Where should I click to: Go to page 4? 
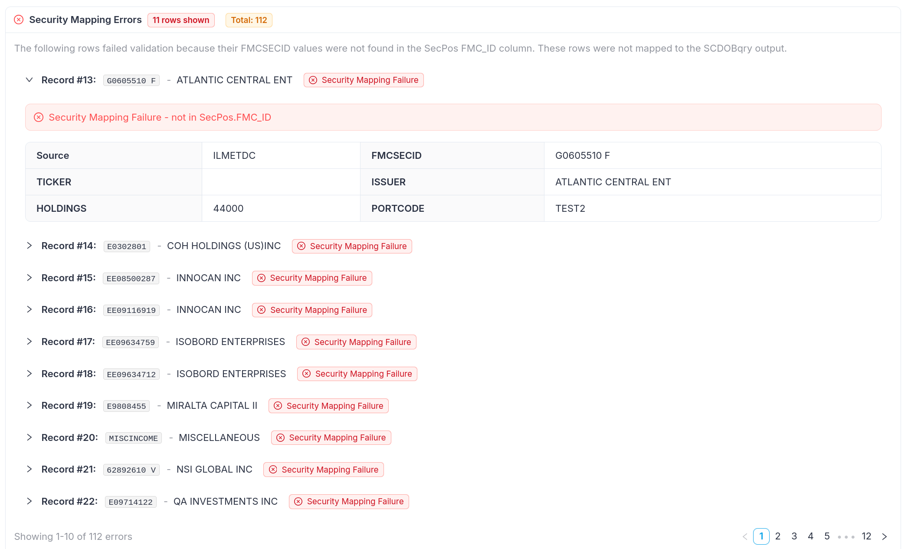810,536
